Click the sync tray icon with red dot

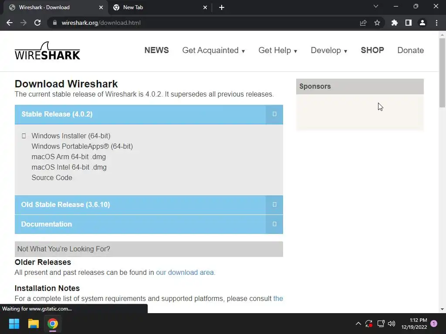pyautogui.click(x=369, y=324)
